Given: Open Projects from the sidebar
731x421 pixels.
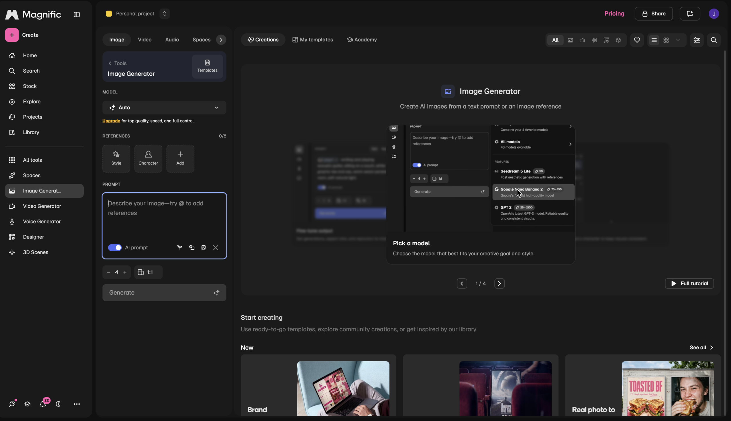Looking at the screenshot, I should [x=44, y=117].
